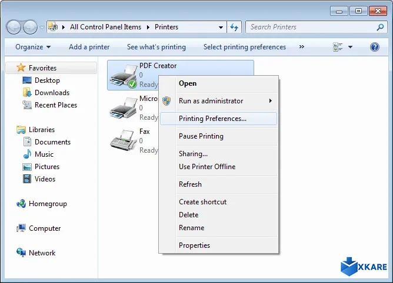Select the PDF Creator printer icon
The width and height of the screenshot is (393, 283).
pos(124,76)
